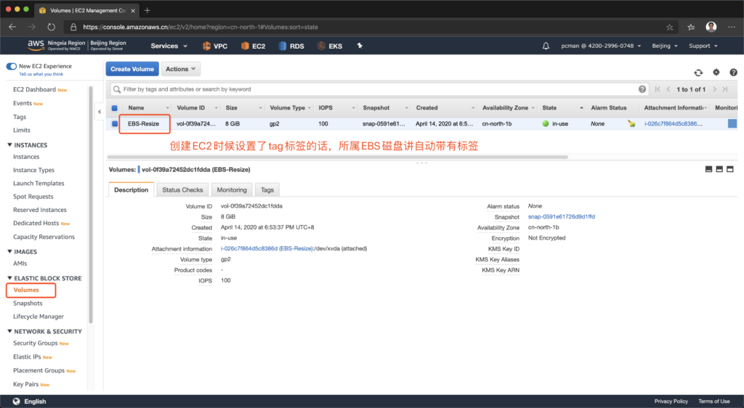Image resolution: width=744 pixels, height=408 pixels.
Task: Click the AWS logo in the header
Action: point(36,45)
